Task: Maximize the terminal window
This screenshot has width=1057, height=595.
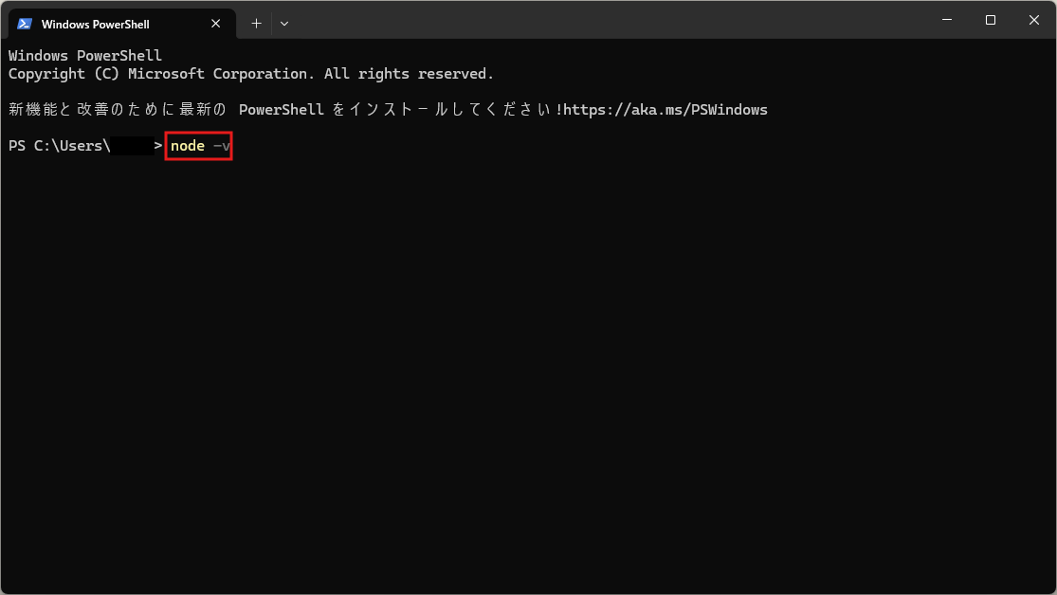Action: point(991,20)
